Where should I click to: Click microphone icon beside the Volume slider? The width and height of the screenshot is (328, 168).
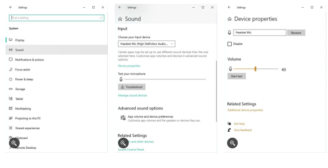coord(230,69)
